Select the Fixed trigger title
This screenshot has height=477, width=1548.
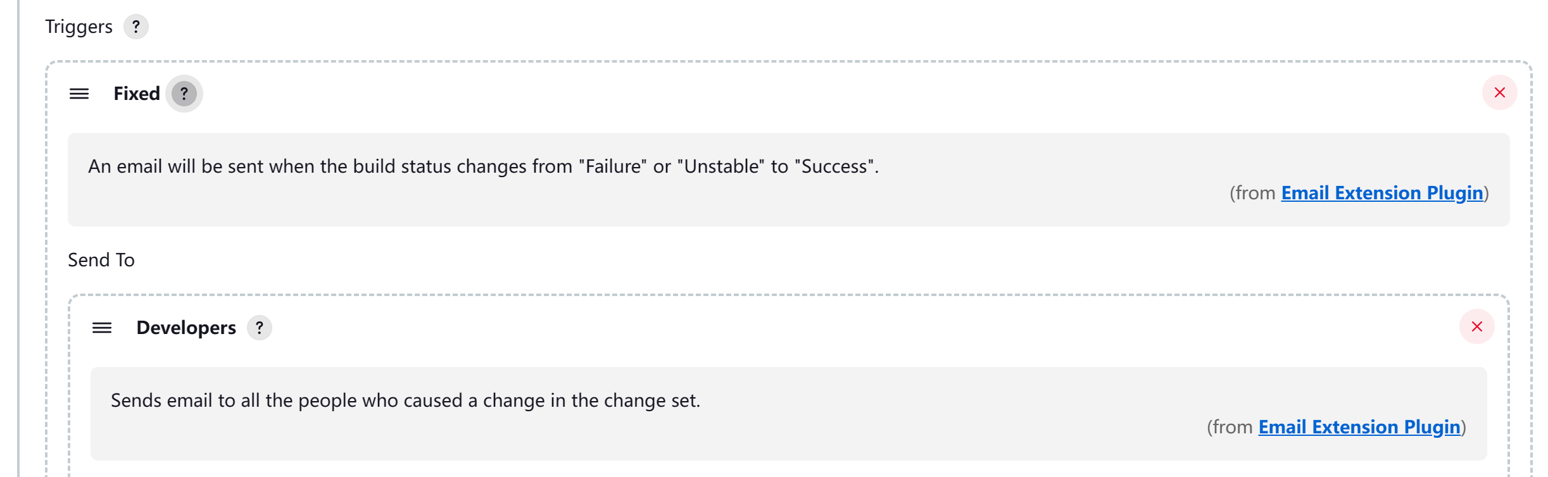tap(137, 94)
